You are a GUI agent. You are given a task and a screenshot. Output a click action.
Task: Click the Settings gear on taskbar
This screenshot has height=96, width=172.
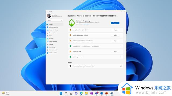(112, 93)
